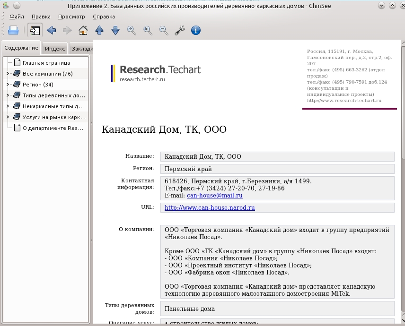Switch to the Закладки tab
The height and width of the screenshot is (326, 405).
(82, 49)
